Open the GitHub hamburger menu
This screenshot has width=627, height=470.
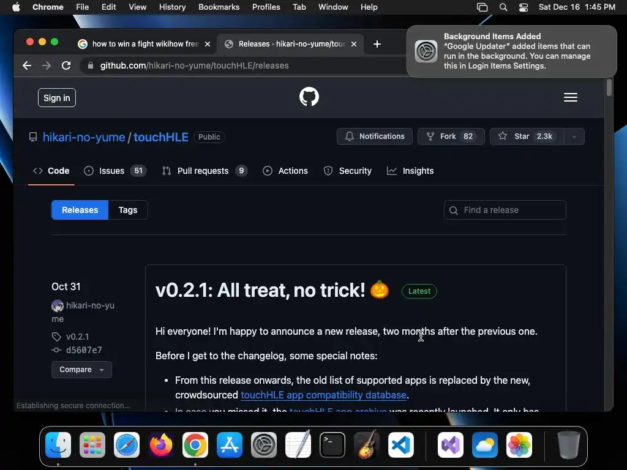click(570, 97)
